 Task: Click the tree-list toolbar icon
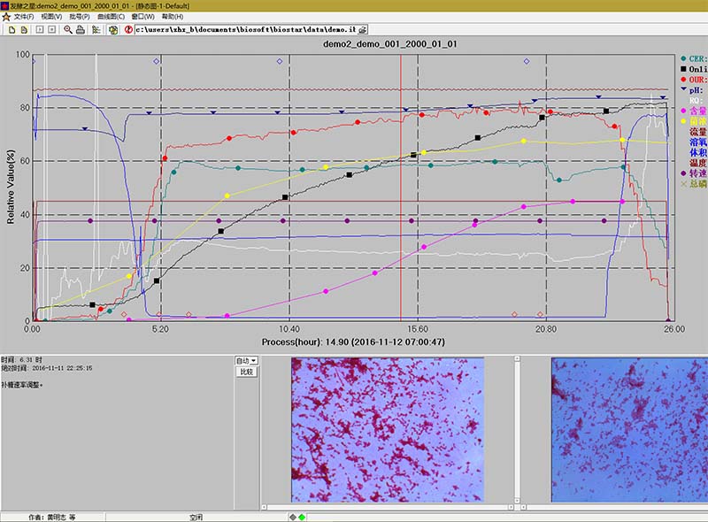click(x=96, y=29)
